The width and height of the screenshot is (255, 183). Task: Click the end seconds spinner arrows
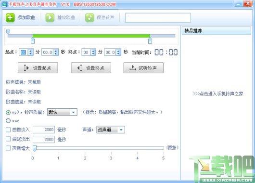[118, 52]
